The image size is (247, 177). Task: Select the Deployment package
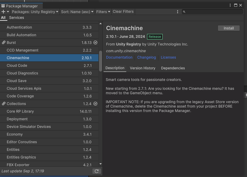(x=49, y=119)
